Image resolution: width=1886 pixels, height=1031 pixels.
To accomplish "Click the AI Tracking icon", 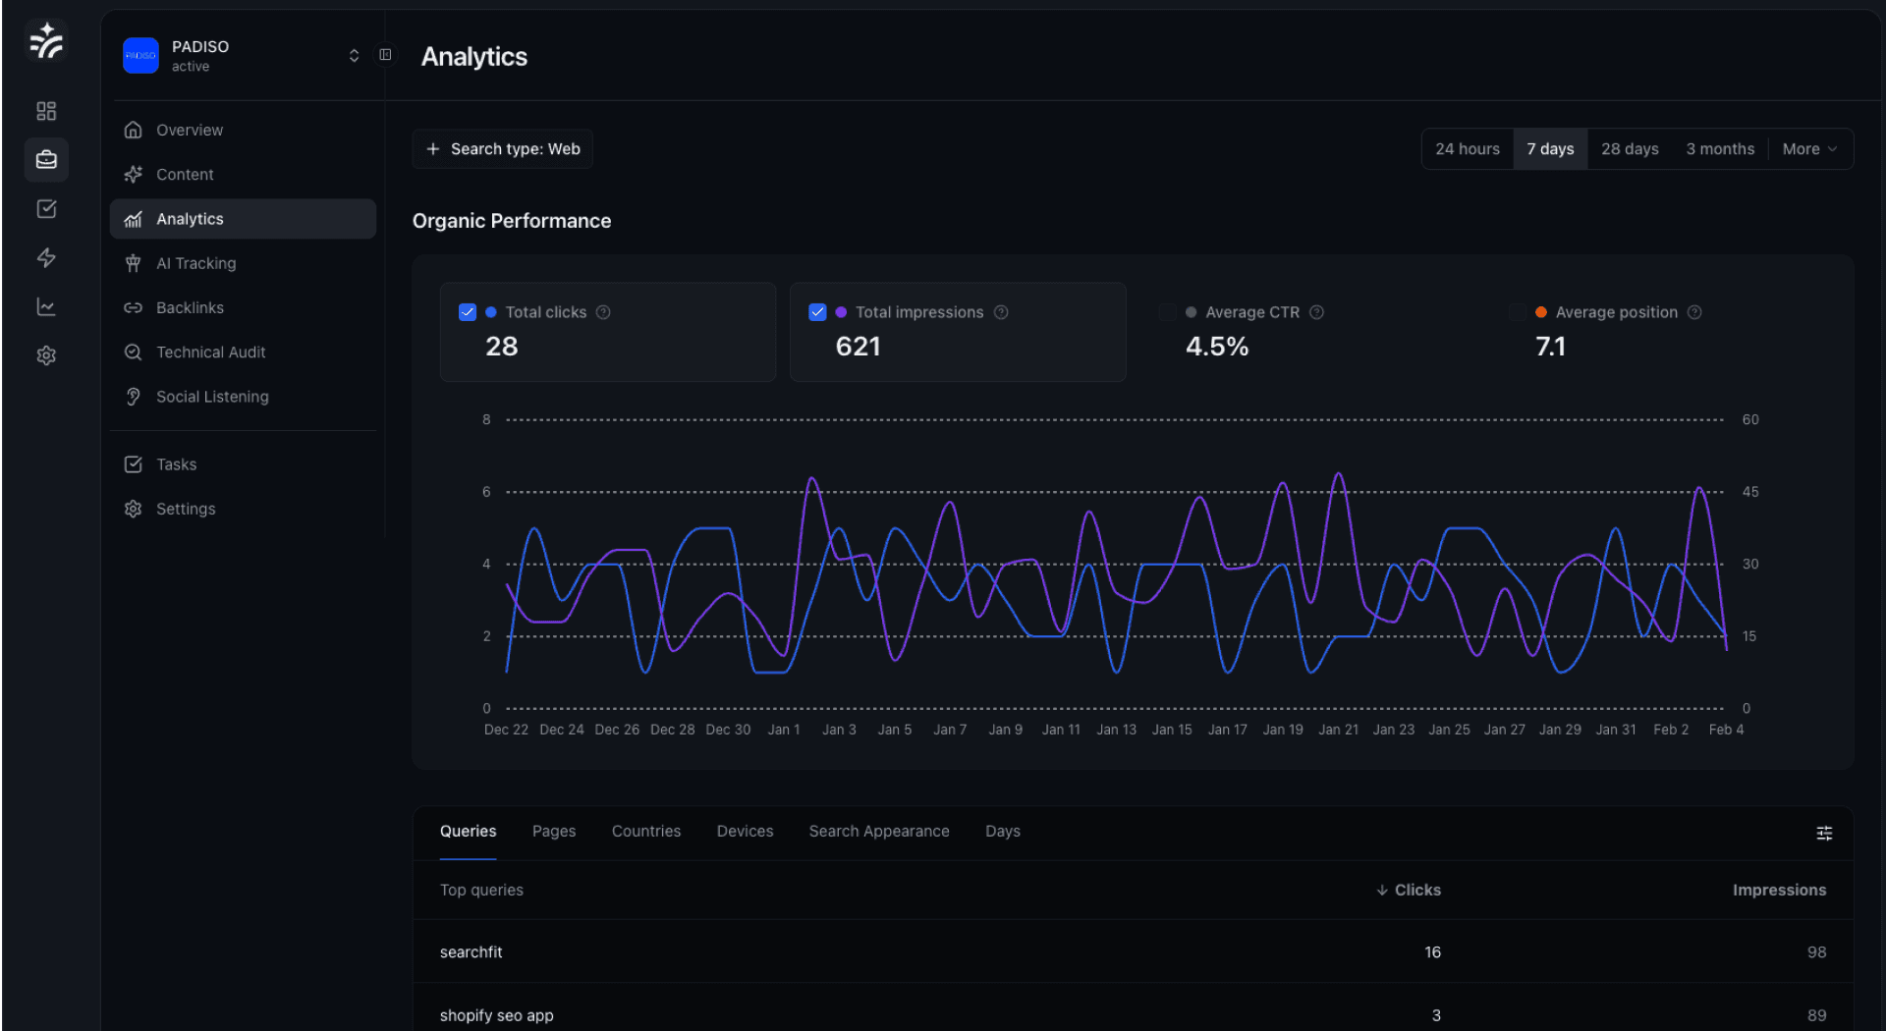I will (x=134, y=263).
